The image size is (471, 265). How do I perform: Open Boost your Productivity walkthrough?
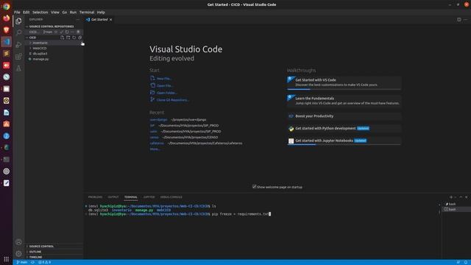344,116
